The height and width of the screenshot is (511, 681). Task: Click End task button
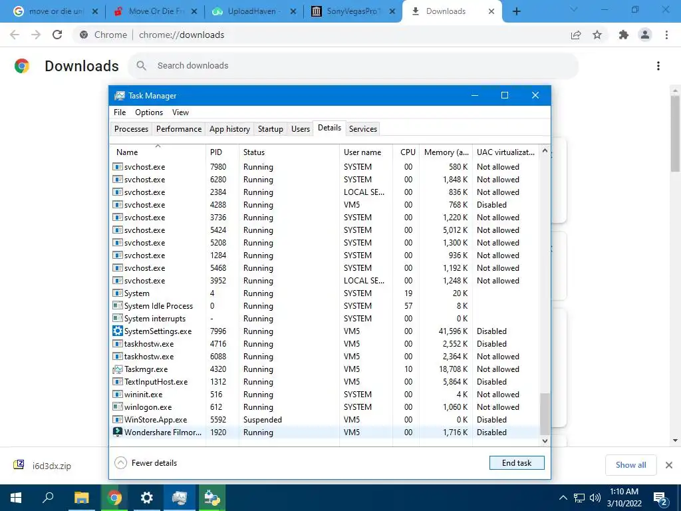(516, 463)
